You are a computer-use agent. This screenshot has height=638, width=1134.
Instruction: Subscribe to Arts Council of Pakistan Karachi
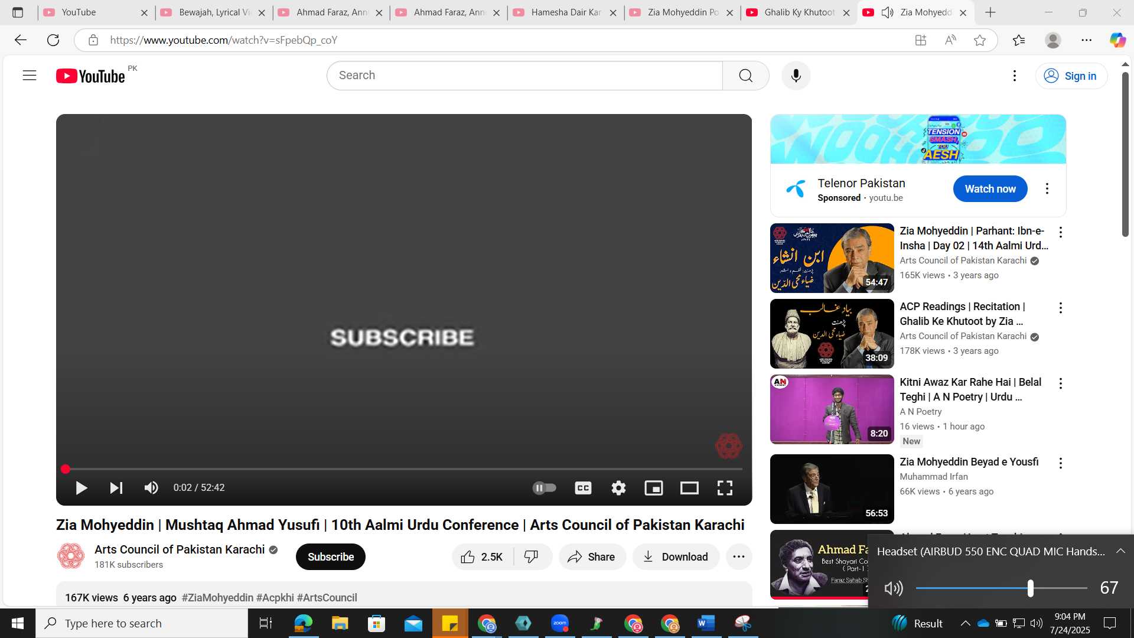(331, 557)
